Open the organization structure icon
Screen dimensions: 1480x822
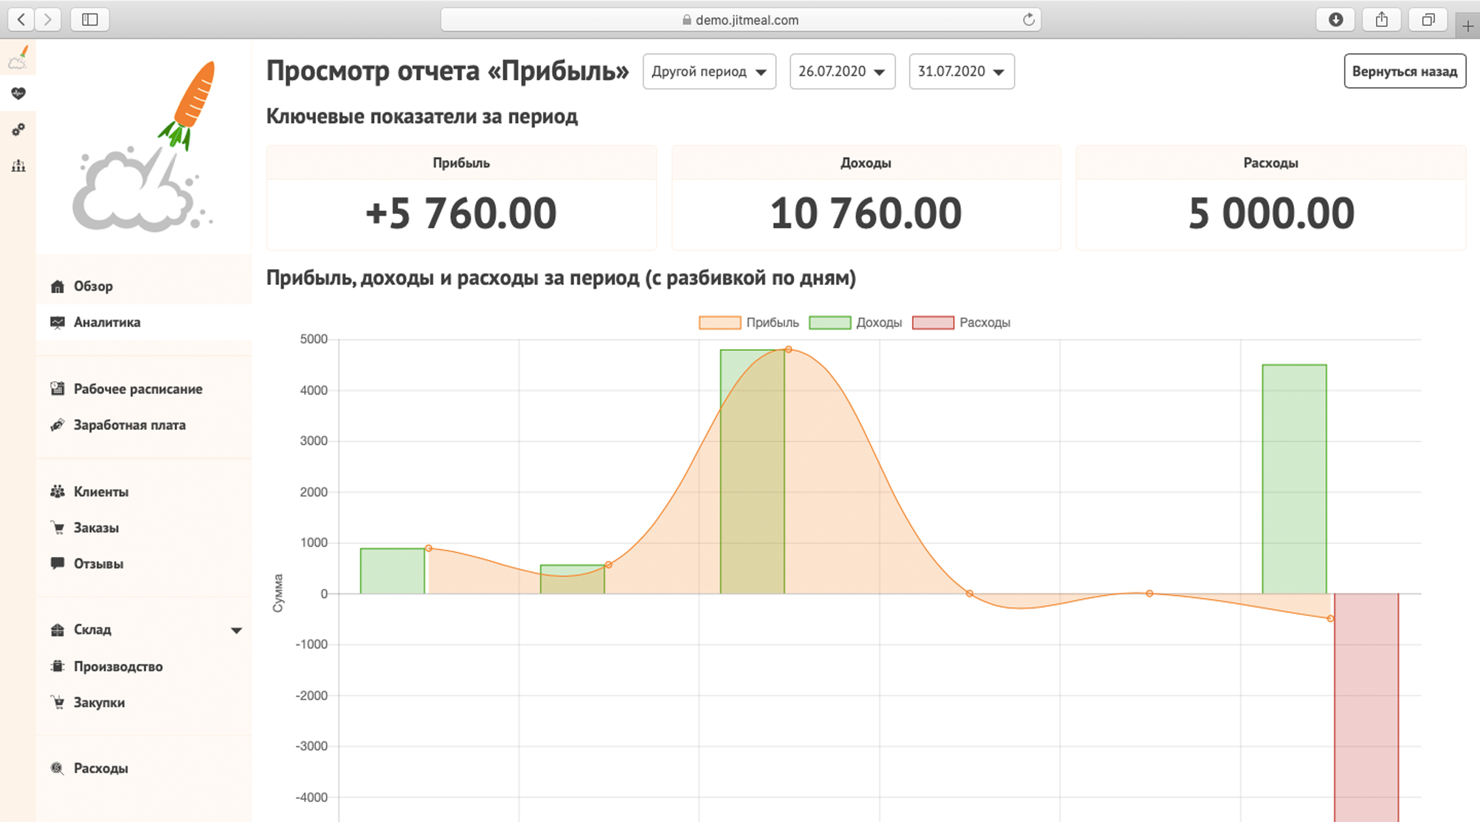tap(18, 166)
